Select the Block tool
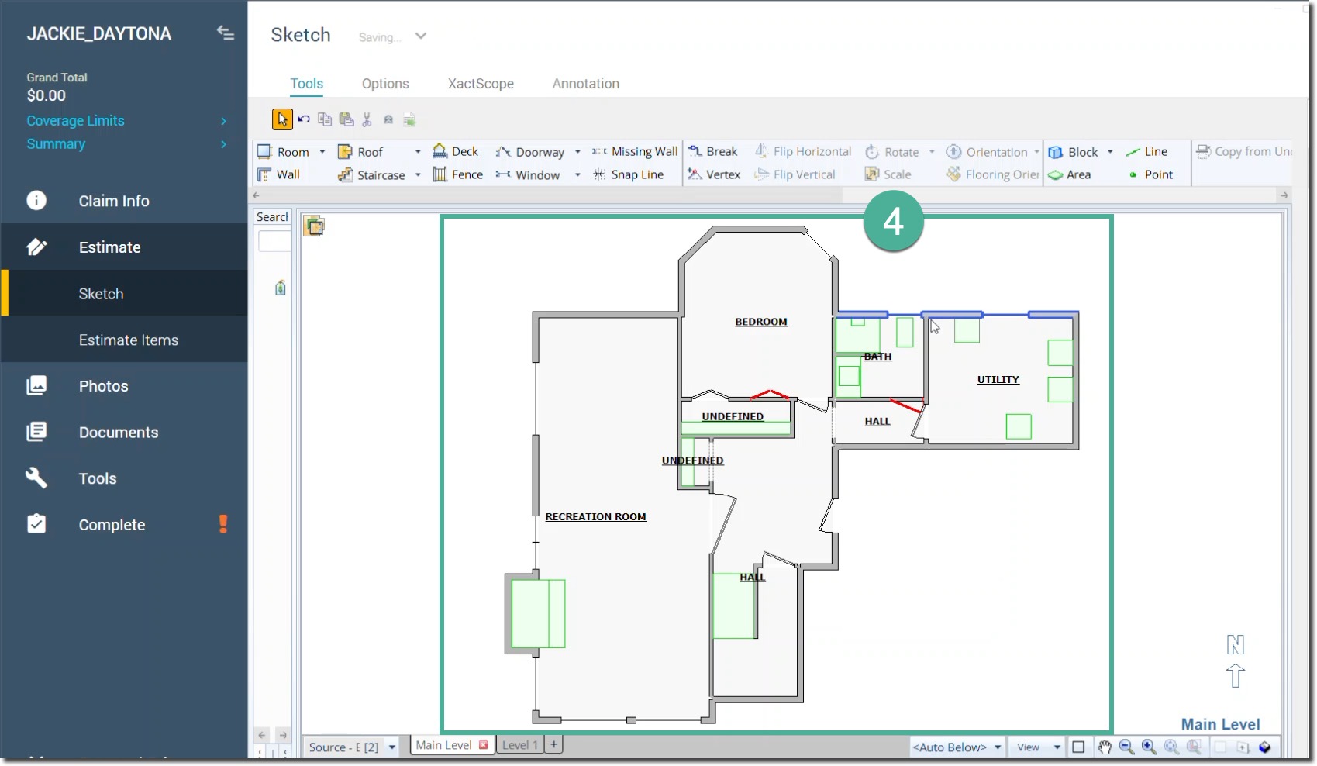 [x=1074, y=152]
